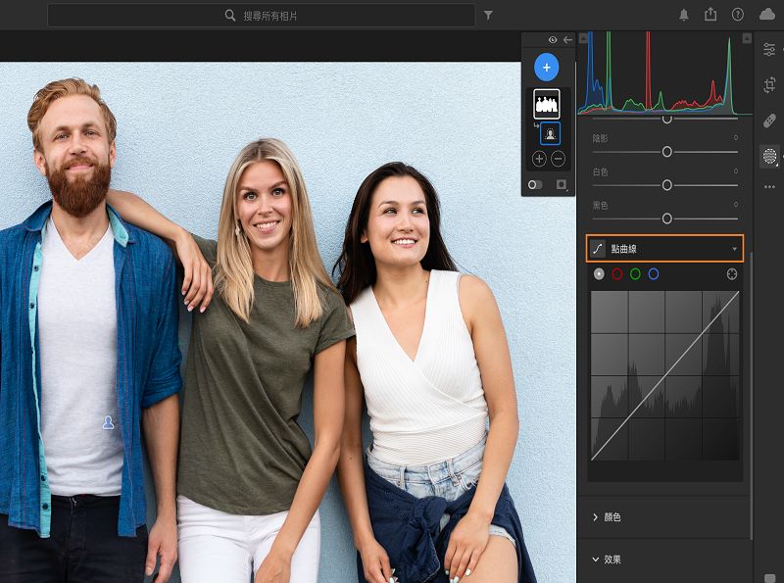Open the help question mark icon
Viewport: 784px width, 583px height.
(737, 15)
